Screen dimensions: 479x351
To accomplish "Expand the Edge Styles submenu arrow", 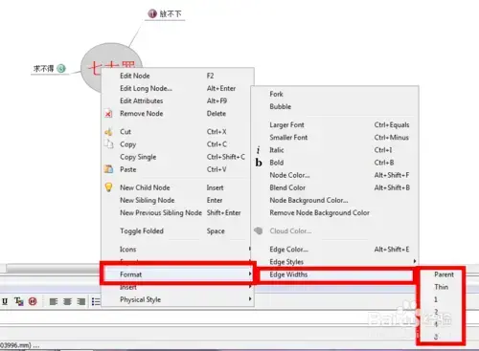I will 415,261.
